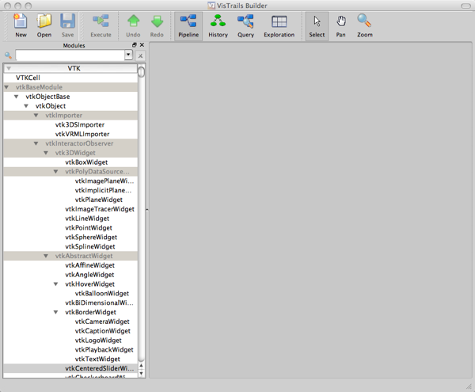475x392 pixels.
Task: Click the scrollbar down arrow
Action: 141,374
